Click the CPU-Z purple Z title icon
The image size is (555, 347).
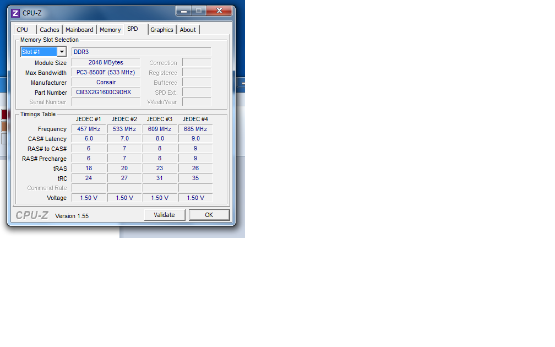[x=15, y=13]
